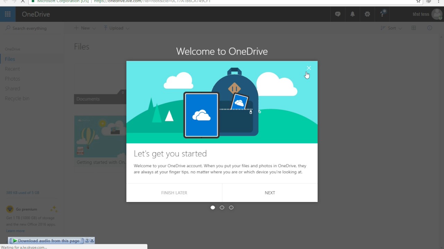Click the storage used of 5 GB link
The image size is (444, 249).
tap(23, 193)
